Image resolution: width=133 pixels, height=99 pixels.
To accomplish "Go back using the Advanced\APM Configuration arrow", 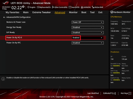I will (x=4, y=17).
